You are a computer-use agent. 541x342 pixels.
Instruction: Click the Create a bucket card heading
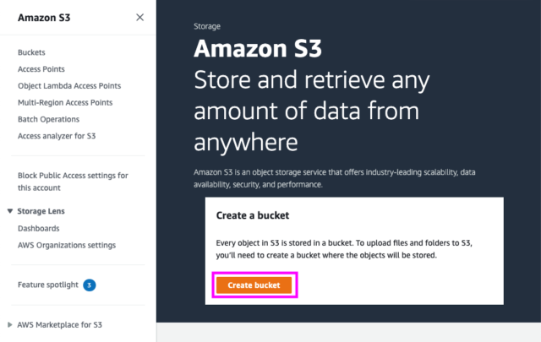point(253,215)
